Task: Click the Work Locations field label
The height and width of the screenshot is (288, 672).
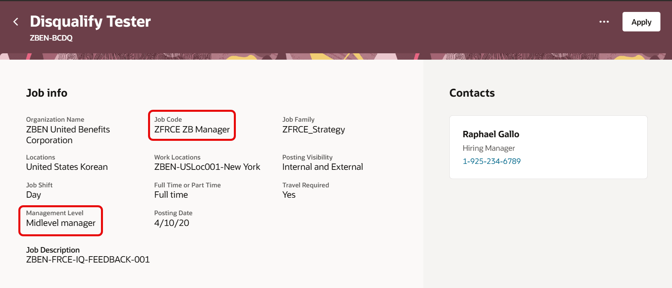Action: click(177, 157)
